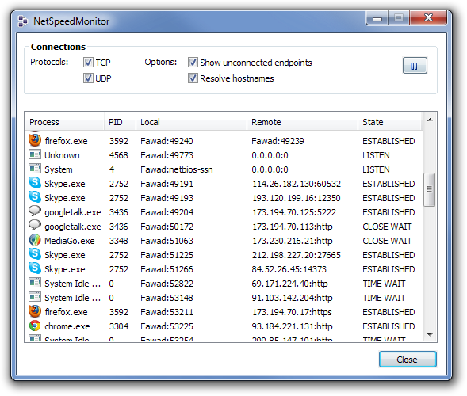Click the scrollbar up arrow

point(430,120)
